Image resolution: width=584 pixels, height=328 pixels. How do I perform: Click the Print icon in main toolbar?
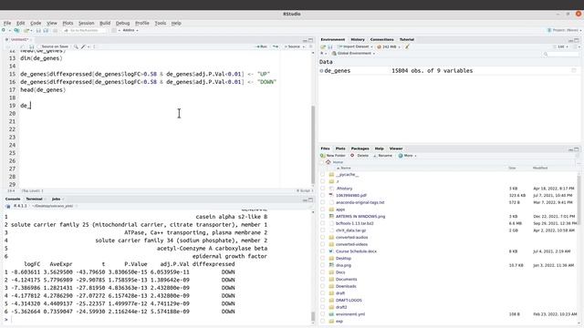tap(55, 30)
